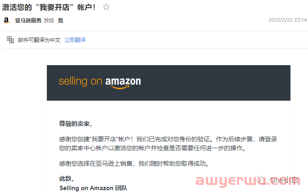Star this email with the star icon
Viewport: 308px width, 193px height.
106,7
